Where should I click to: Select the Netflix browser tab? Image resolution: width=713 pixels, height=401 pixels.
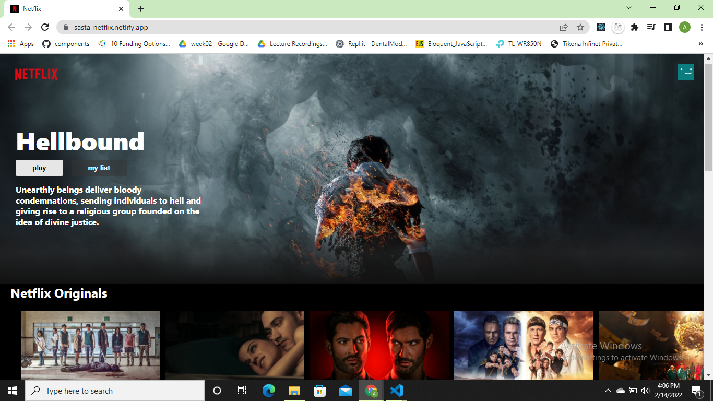[x=67, y=9]
